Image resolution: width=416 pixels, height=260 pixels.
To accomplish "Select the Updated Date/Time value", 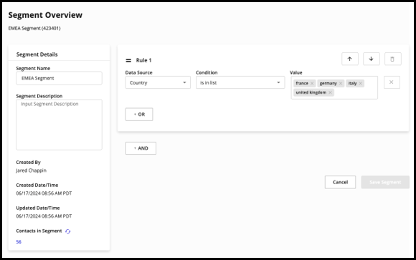I will [44, 216].
